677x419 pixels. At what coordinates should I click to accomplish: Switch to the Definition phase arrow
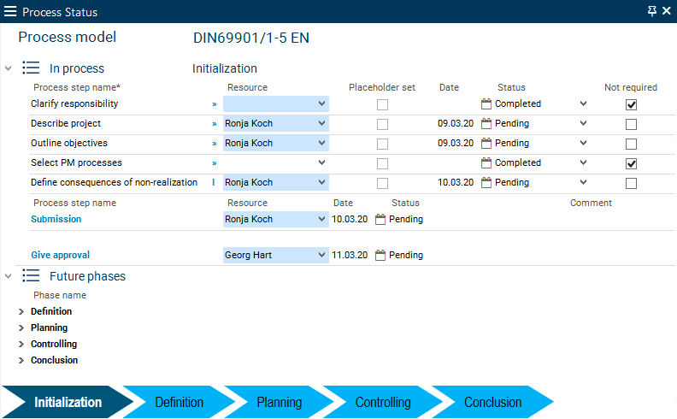(179, 402)
